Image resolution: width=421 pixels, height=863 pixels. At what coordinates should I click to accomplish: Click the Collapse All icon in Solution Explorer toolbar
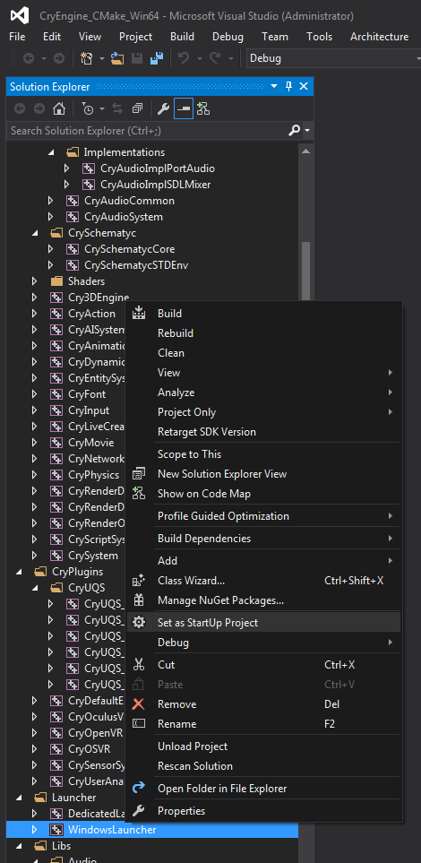pos(137,109)
